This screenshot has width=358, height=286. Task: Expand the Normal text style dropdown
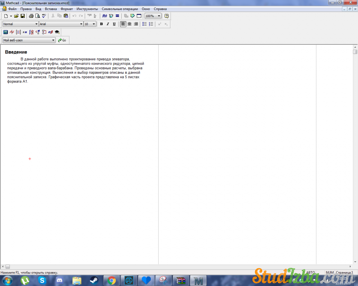point(36,24)
